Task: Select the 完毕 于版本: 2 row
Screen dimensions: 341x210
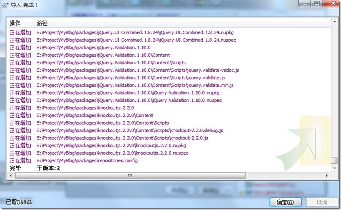Action: tap(169, 168)
